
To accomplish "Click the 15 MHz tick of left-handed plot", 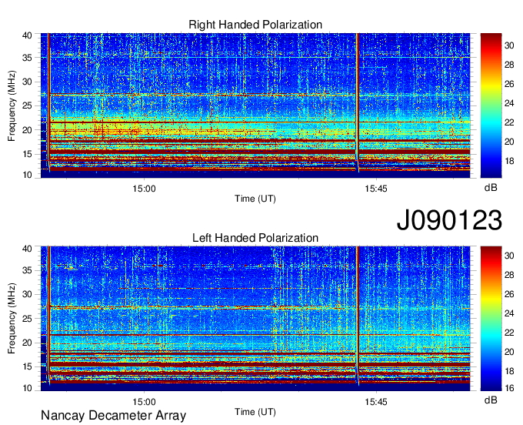I will (27, 367).
